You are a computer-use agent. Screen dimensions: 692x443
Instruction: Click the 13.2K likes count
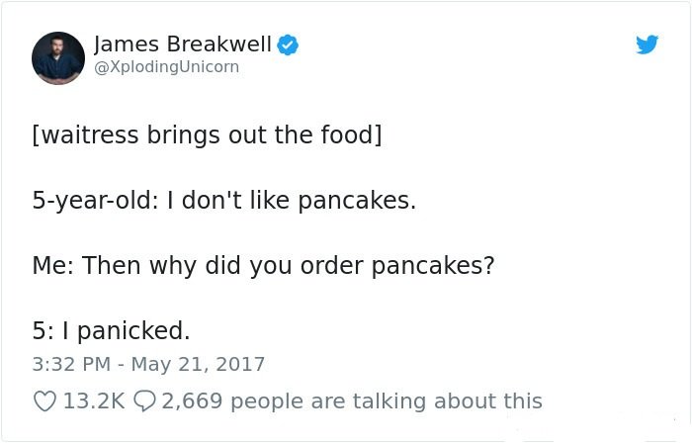(x=94, y=401)
